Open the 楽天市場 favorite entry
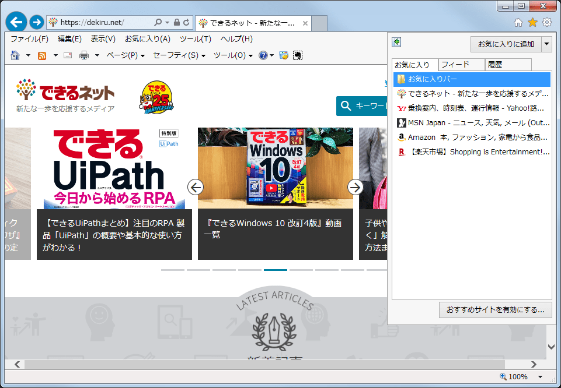The width and height of the screenshot is (561, 388). (472, 152)
